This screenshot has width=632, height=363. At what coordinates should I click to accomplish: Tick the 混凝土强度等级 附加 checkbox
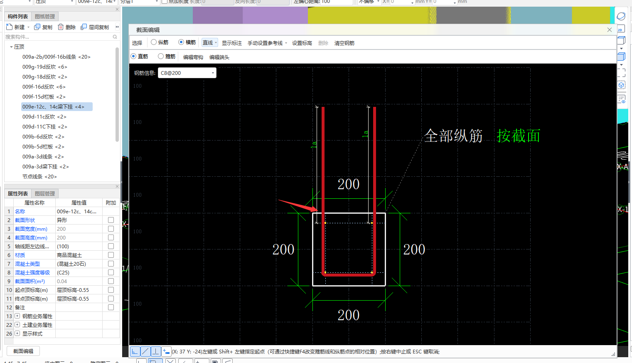click(x=111, y=272)
